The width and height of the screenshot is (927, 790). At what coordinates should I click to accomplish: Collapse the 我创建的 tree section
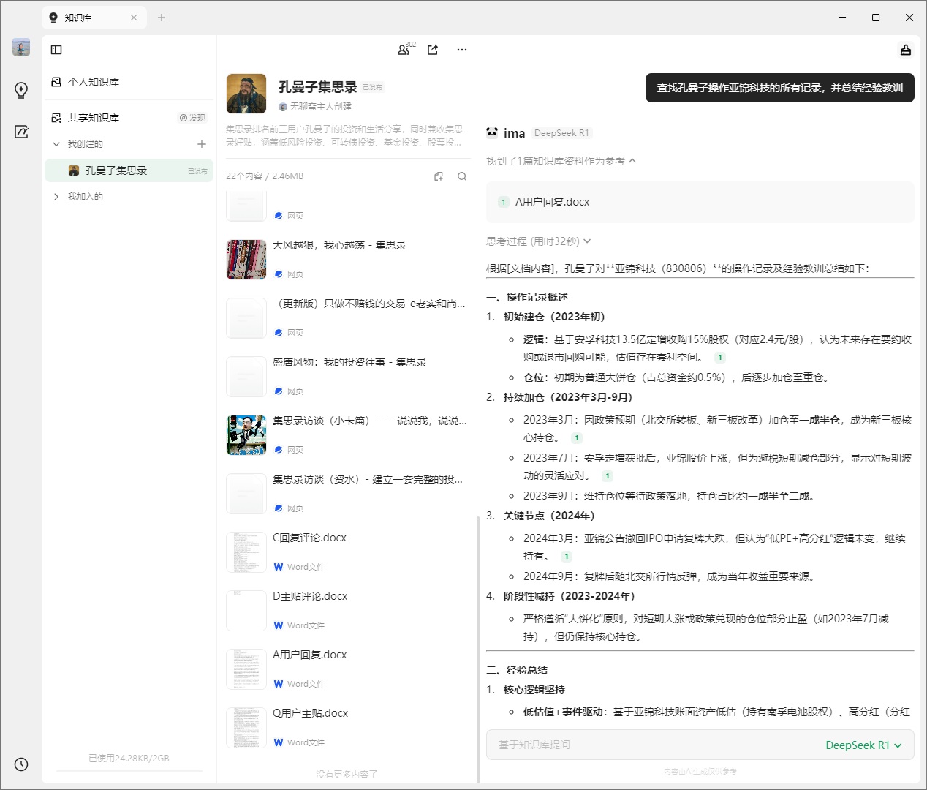pos(56,144)
